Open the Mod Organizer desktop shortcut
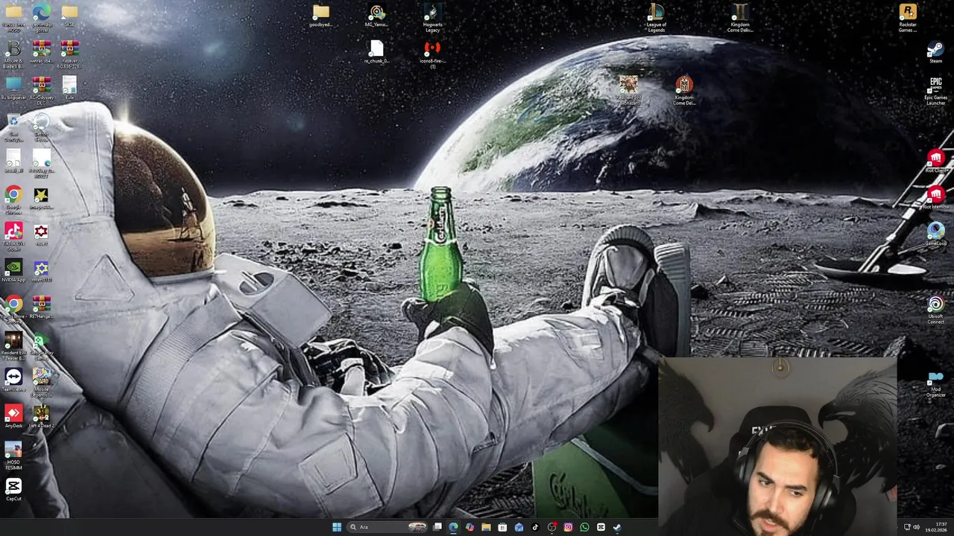Image resolution: width=954 pixels, height=536 pixels. click(935, 383)
